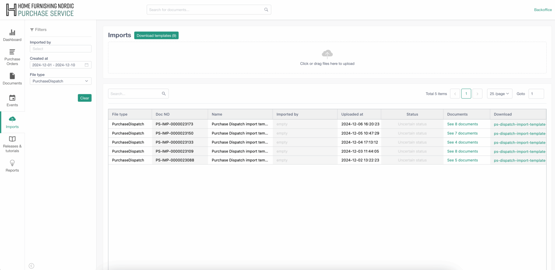Collapse the filters panel arrow icon
This screenshot has width=555, height=270.
click(x=32, y=266)
